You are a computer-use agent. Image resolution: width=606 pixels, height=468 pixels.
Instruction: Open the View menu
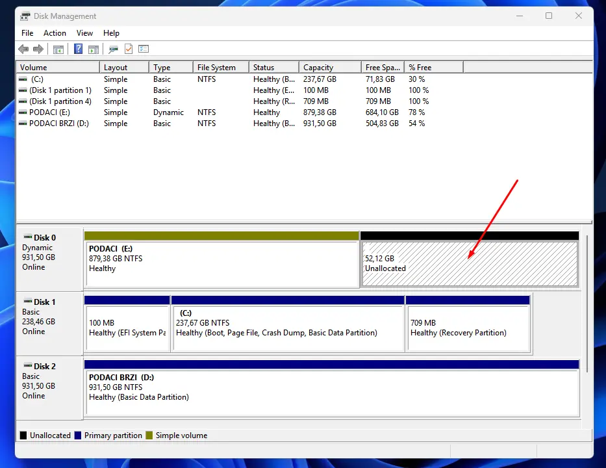pos(84,32)
